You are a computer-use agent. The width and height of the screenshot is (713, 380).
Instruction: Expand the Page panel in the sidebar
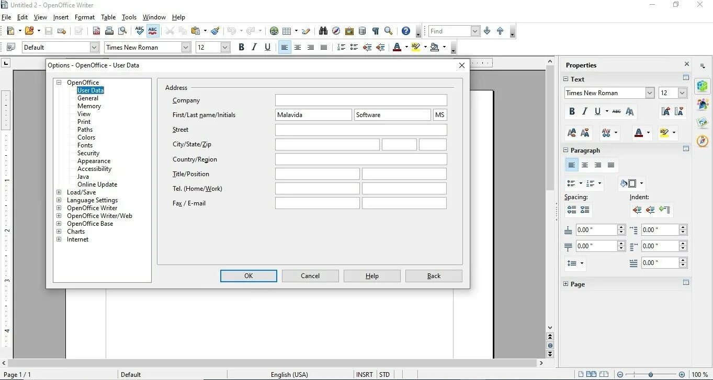click(565, 284)
